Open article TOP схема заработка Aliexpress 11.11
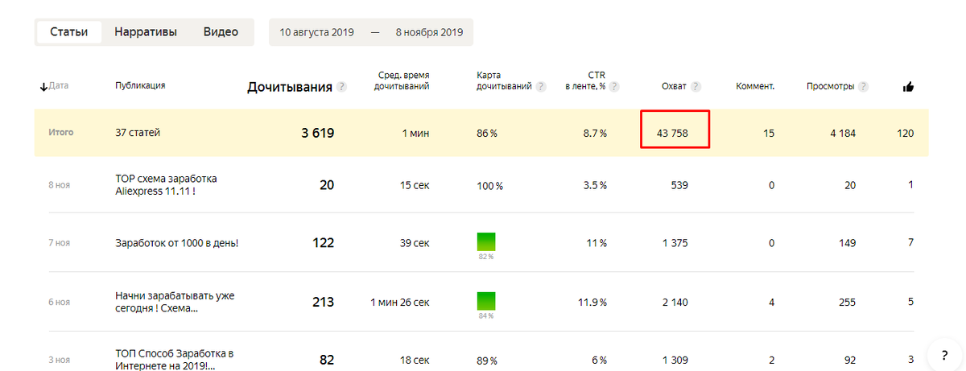 pyautogui.click(x=167, y=185)
